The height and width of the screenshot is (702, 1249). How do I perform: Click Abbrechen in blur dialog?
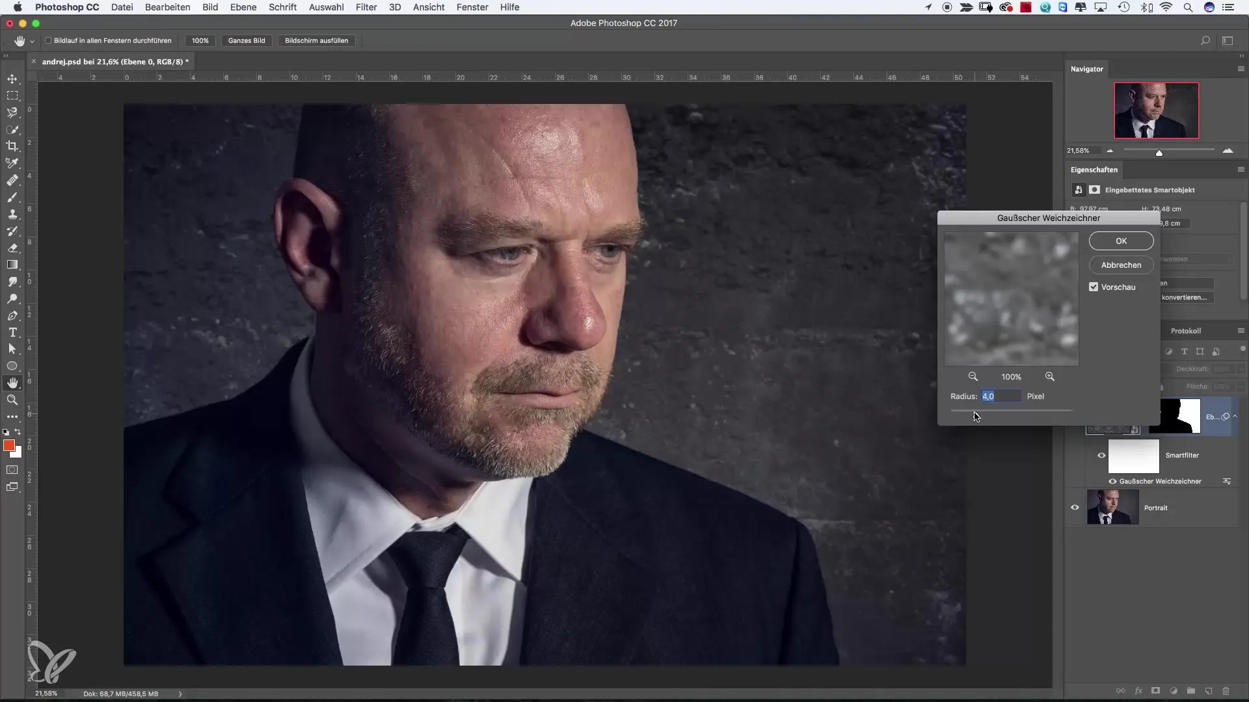[1121, 265]
